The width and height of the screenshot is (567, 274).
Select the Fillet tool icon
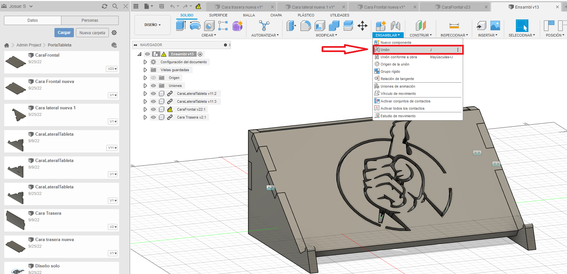coord(306,25)
